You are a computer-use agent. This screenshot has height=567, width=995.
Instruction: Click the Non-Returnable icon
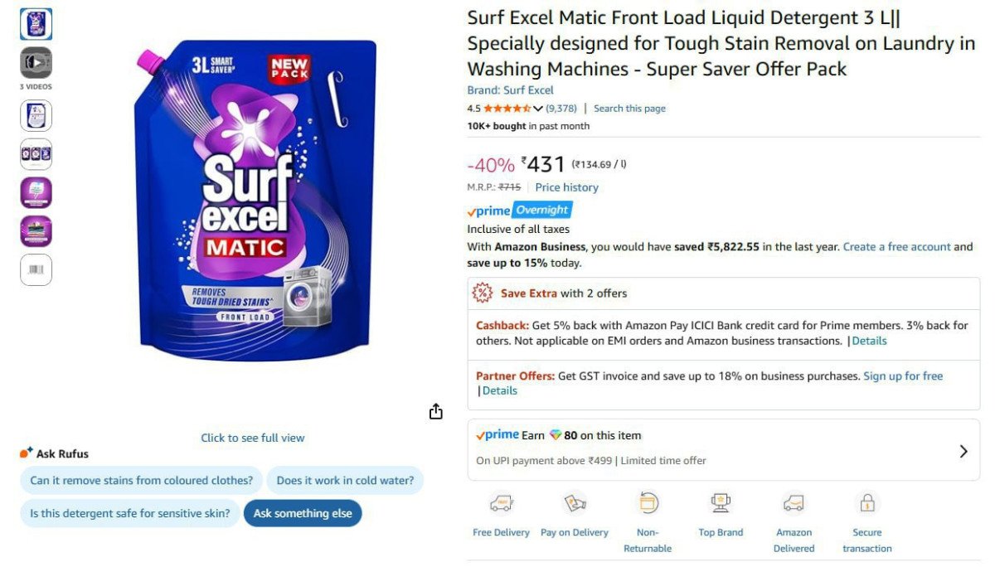(x=648, y=503)
